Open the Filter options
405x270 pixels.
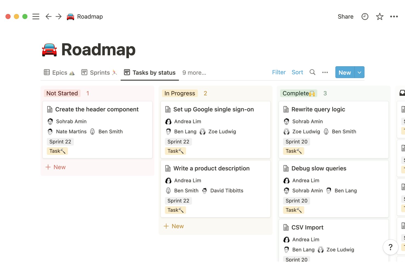click(279, 72)
